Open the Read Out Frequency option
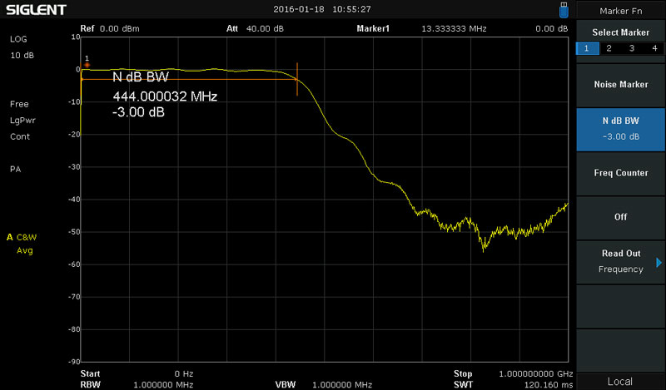666x390 pixels. 620,261
